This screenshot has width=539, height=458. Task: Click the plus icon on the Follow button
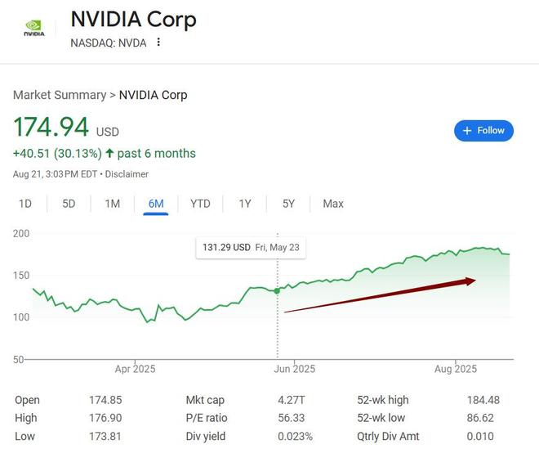coord(467,131)
